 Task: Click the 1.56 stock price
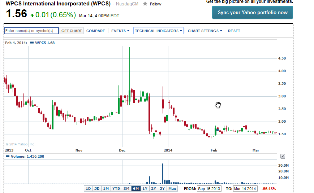(x=16, y=14)
